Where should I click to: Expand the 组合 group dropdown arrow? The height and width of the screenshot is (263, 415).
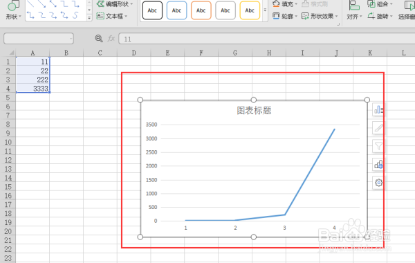391,4
